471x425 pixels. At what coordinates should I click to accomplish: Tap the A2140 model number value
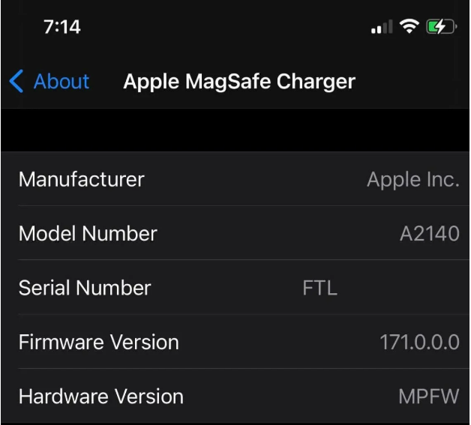point(429,234)
